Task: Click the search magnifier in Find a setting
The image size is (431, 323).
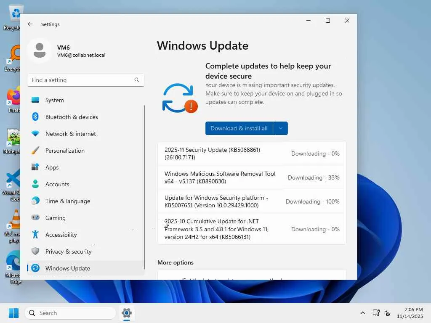Action: coord(137,80)
